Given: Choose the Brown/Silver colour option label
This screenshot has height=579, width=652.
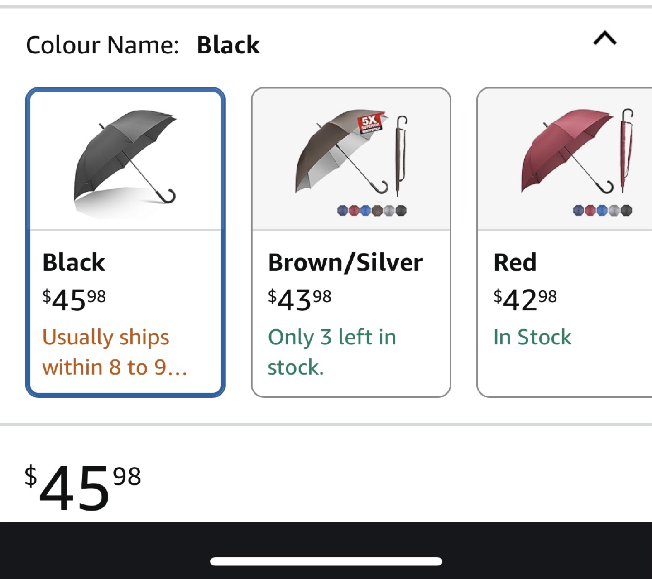Looking at the screenshot, I should pos(345,262).
